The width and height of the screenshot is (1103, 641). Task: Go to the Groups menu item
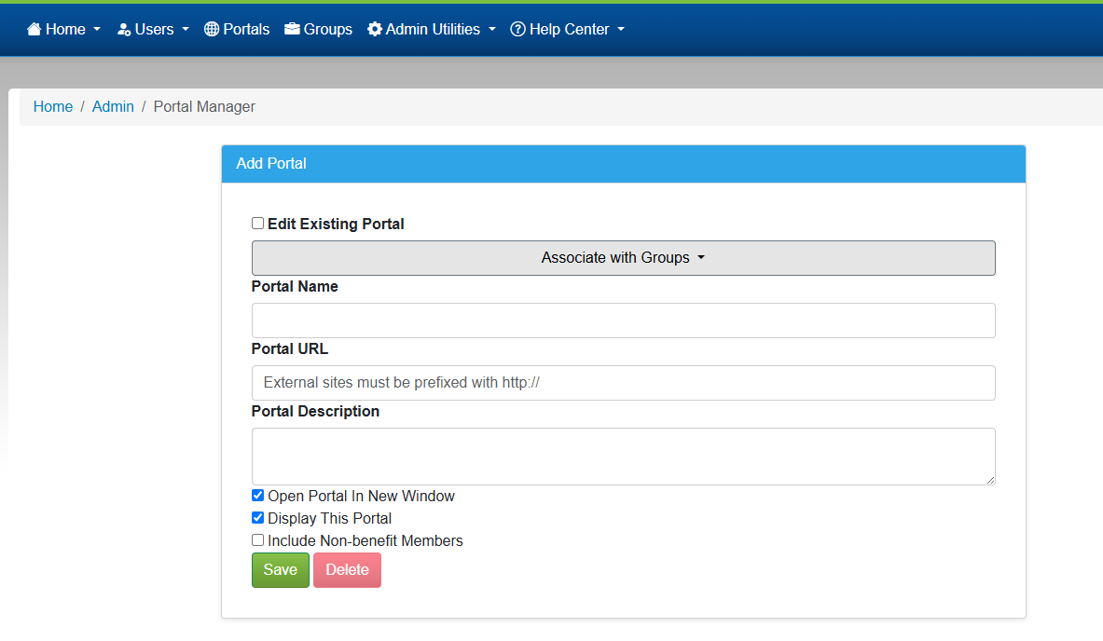click(x=328, y=30)
